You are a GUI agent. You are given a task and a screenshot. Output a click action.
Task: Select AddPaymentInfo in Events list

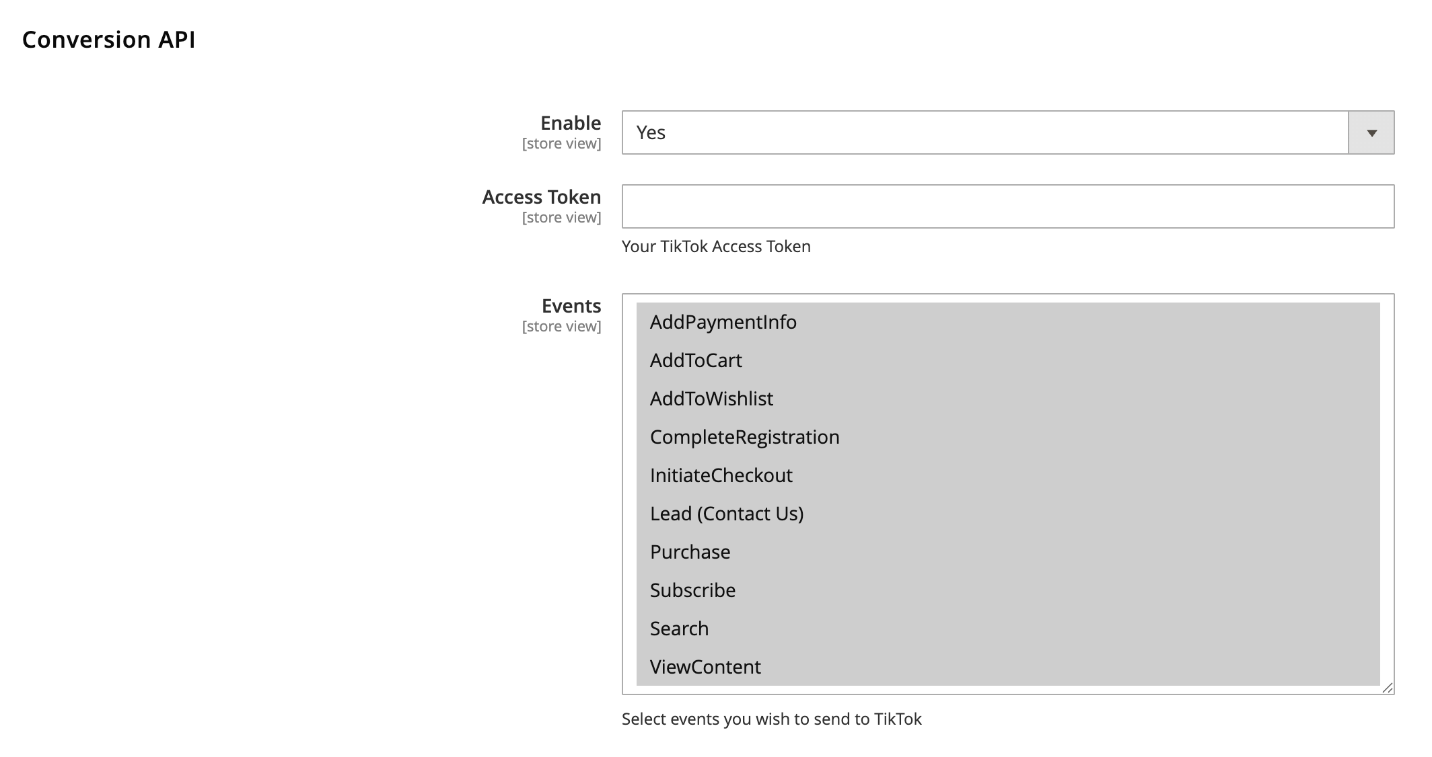point(723,322)
